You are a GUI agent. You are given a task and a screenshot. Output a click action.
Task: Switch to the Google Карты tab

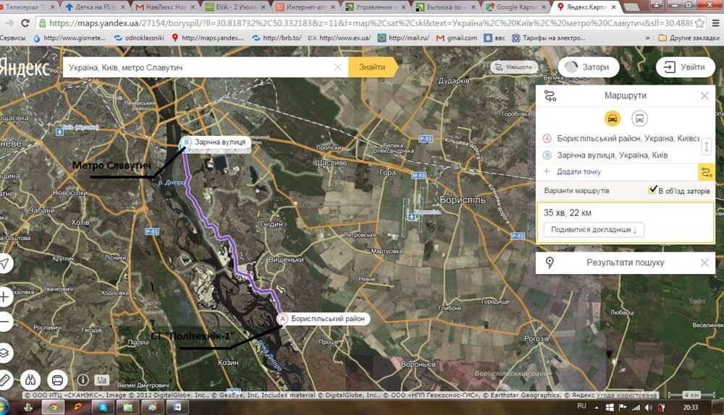tap(516, 7)
